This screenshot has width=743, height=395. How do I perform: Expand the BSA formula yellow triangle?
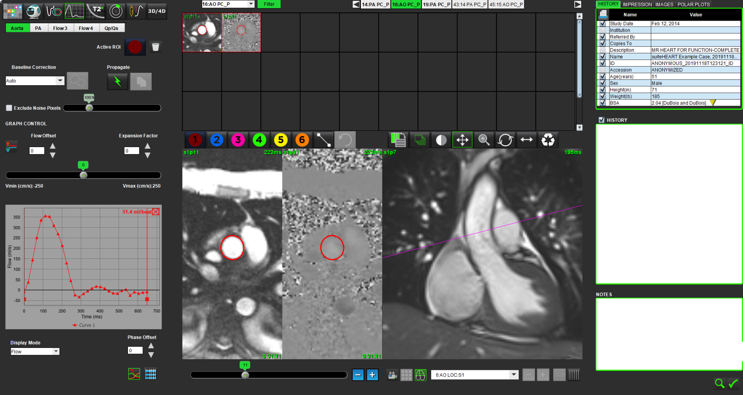pyautogui.click(x=712, y=103)
